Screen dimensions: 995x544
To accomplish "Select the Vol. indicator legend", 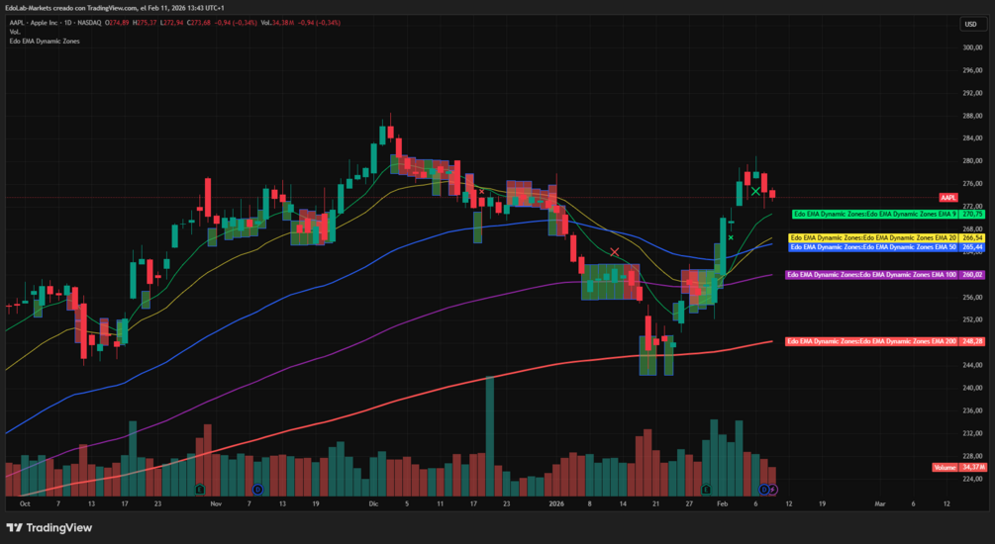I will coord(15,32).
